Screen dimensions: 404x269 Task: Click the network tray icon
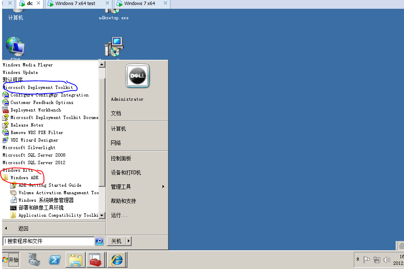coord(377,260)
